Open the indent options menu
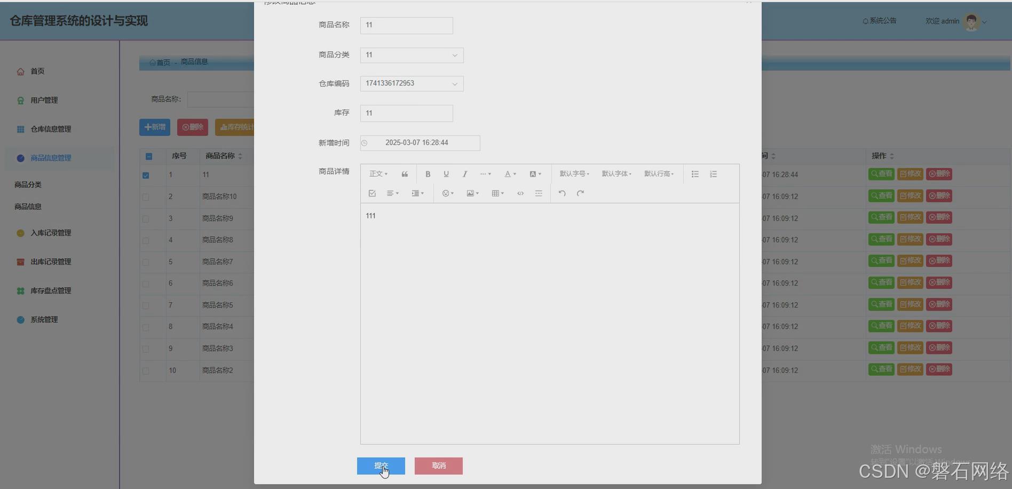Screen dimensions: 1012x489 tap(417, 193)
